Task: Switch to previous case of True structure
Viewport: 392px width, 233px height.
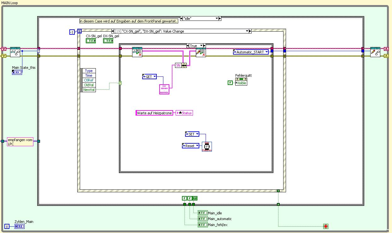Action: pyautogui.click(x=188, y=46)
